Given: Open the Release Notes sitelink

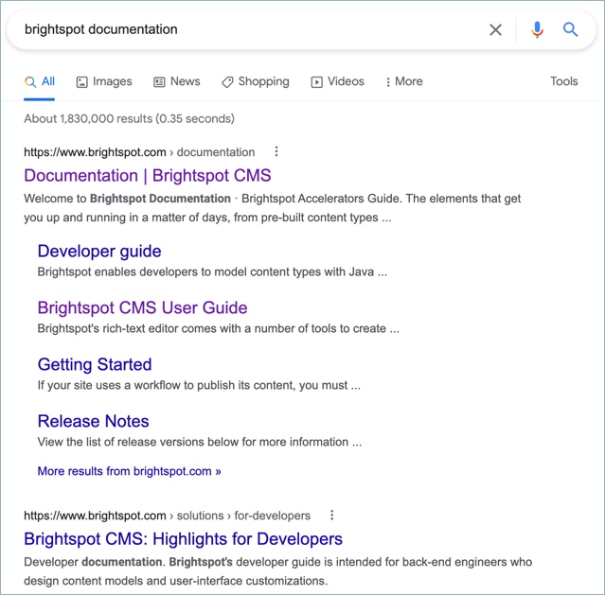Looking at the screenshot, I should point(93,421).
